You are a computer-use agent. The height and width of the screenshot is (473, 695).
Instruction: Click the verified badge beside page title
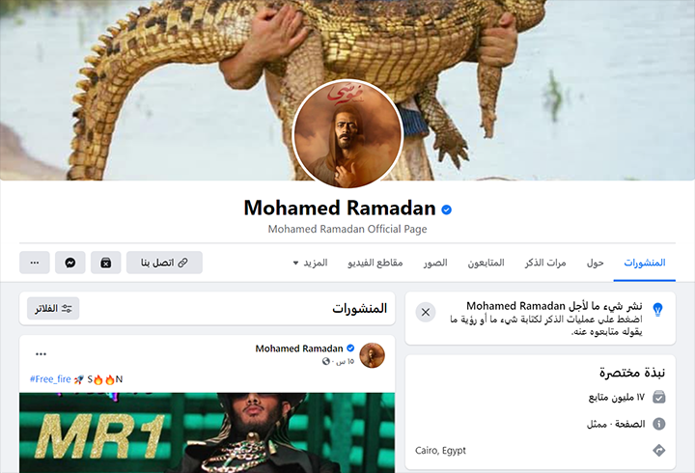[446, 209]
